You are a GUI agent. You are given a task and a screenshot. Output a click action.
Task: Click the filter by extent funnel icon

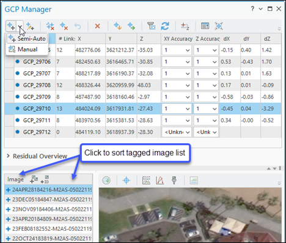(x=151, y=26)
